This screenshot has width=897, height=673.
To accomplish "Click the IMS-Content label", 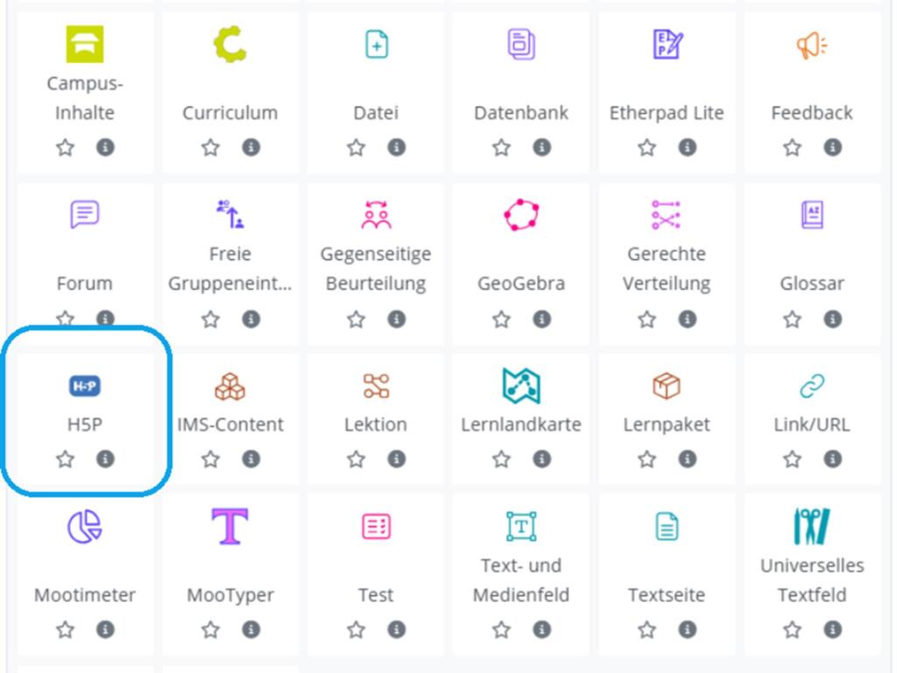I will pos(230,424).
